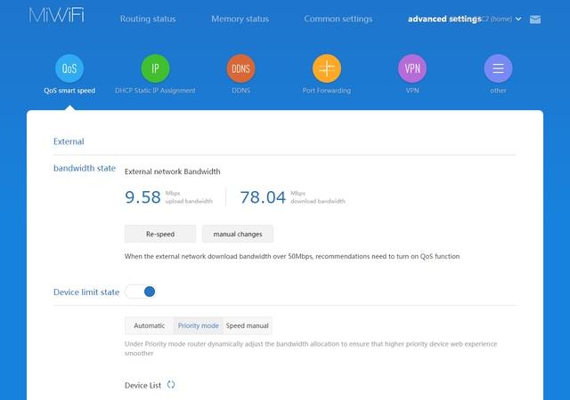The width and height of the screenshot is (570, 400).
Task: Open the QoS smart speed icon
Action: pos(69,68)
